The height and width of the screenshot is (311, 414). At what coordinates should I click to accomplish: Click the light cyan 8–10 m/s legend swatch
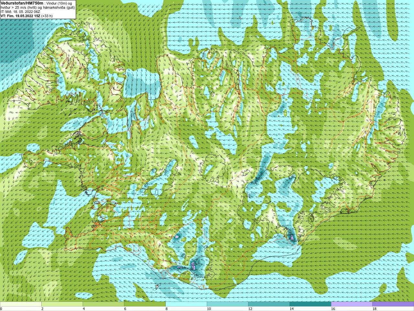186,304
